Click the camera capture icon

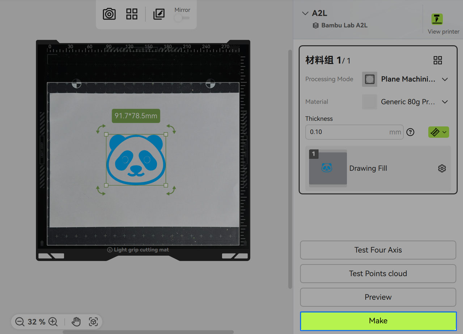click(109, 14)
